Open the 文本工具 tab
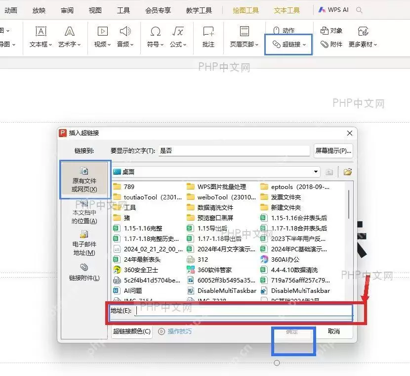410x376 pixels. tap(287, 10)
